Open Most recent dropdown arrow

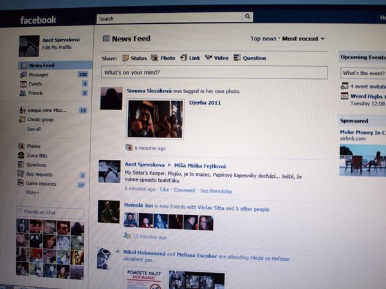(x=323, y=39)
